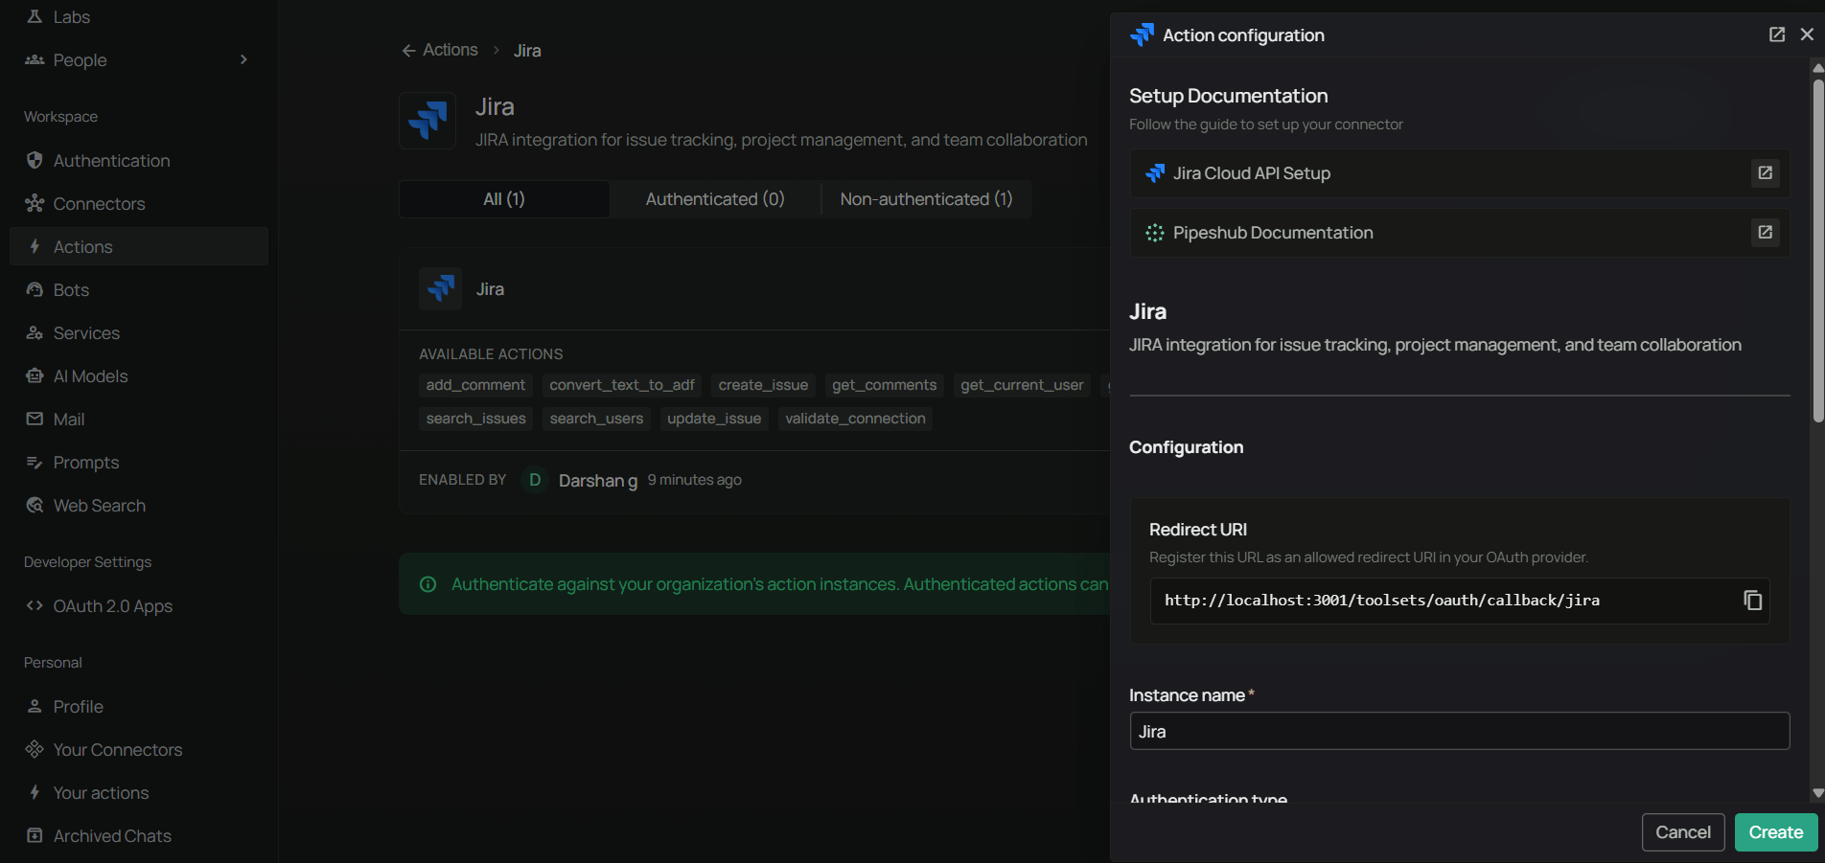
Task: Click the Create button
Action: (x=1776, y=832)
